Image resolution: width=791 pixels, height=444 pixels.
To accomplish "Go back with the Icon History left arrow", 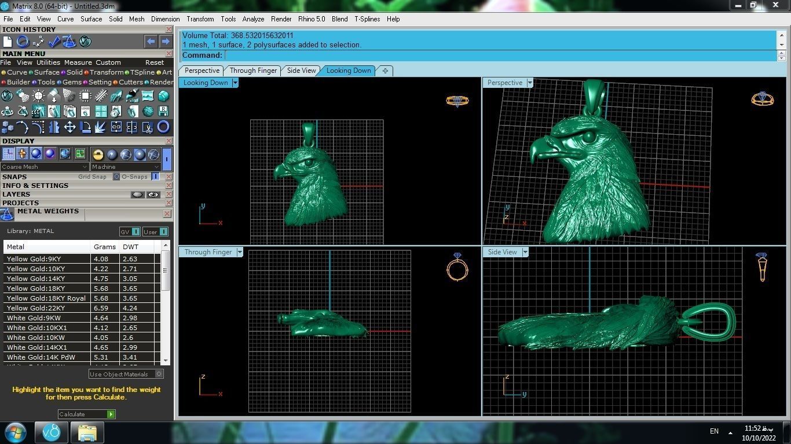I will [x=151, y=41].
